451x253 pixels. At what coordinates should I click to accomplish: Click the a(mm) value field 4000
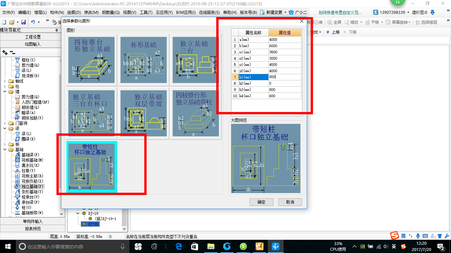coord(285,40)
